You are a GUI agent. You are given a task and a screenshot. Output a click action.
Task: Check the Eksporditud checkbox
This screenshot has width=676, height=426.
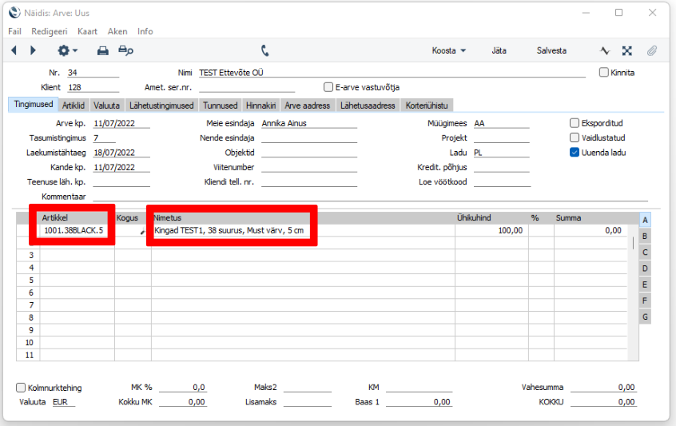575,123
